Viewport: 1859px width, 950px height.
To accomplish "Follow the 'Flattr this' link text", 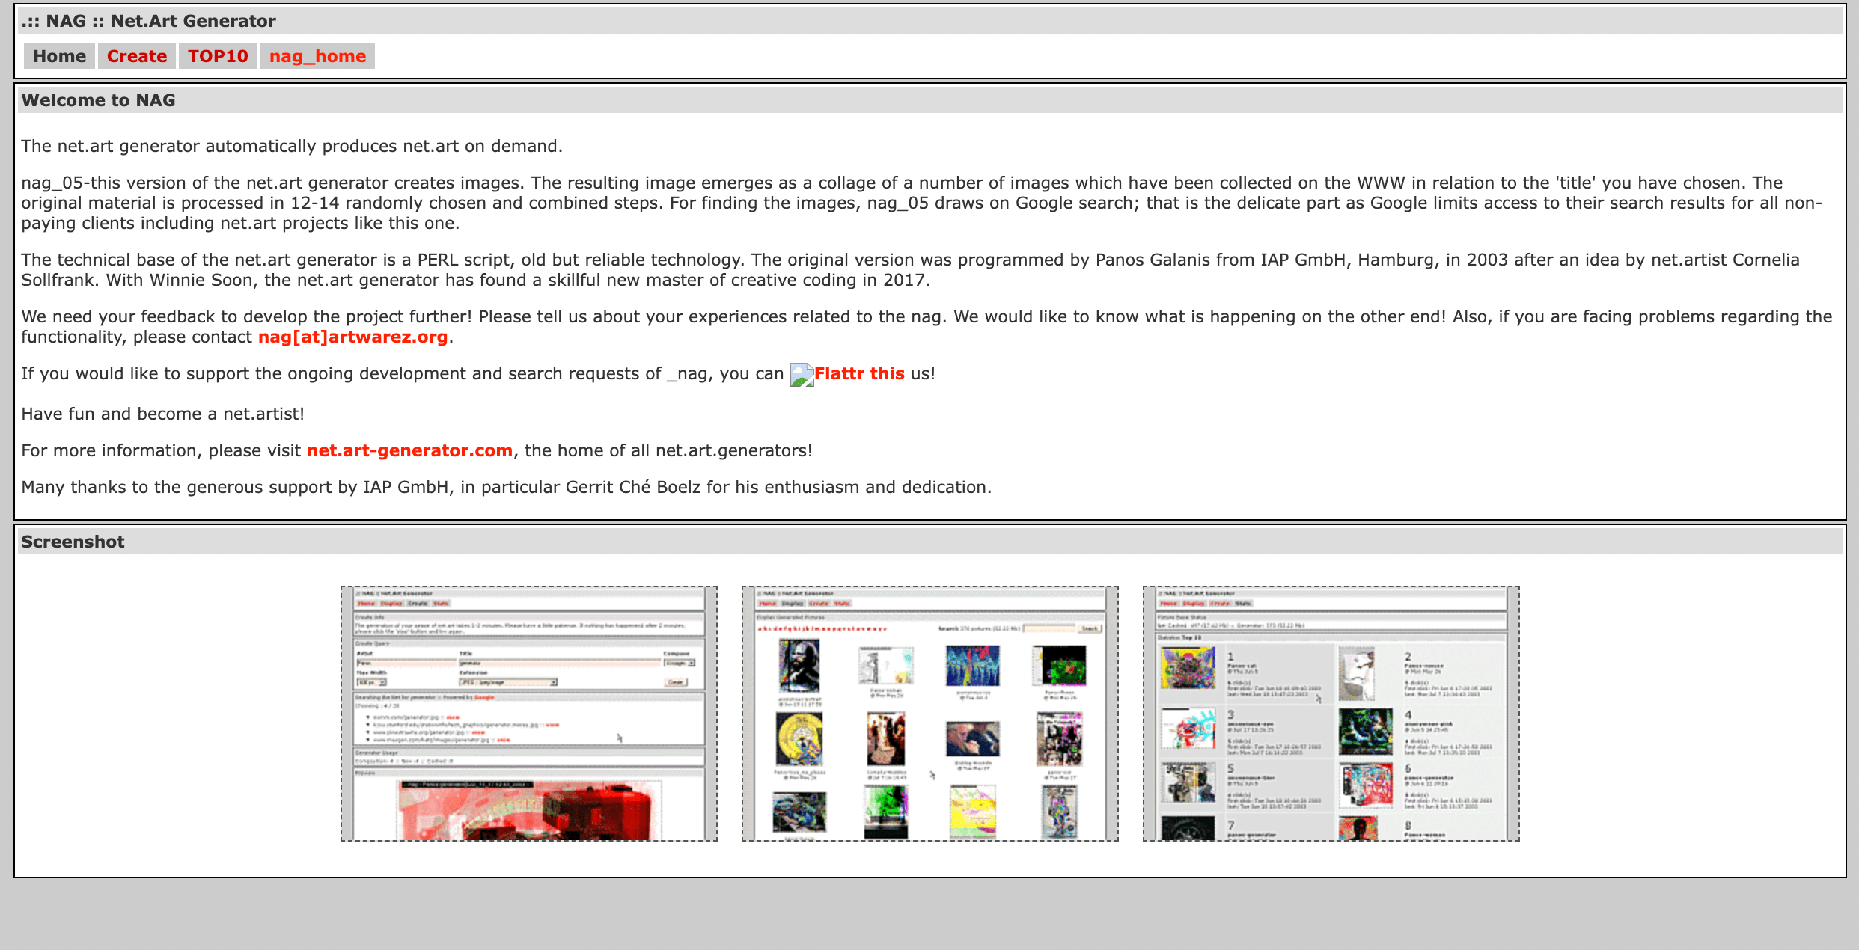I will 859,373.
